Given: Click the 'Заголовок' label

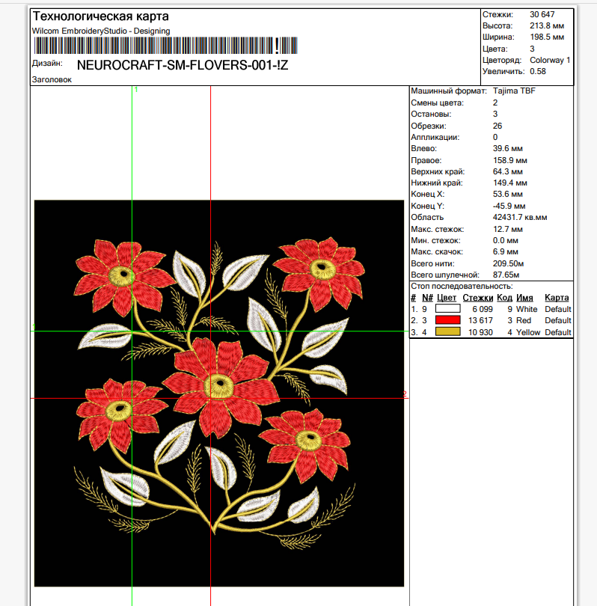Looking at the screenshot, I should pyautogui.click(x=52, y=79).
